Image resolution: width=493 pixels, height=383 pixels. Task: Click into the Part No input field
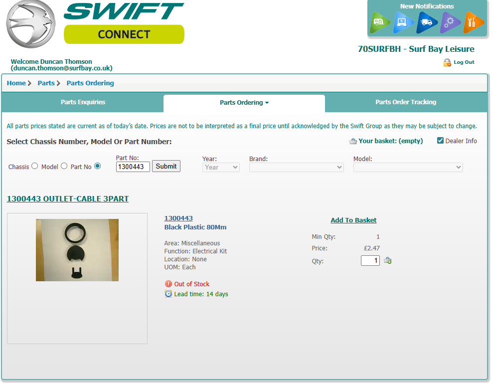click(x=133, y=167)
